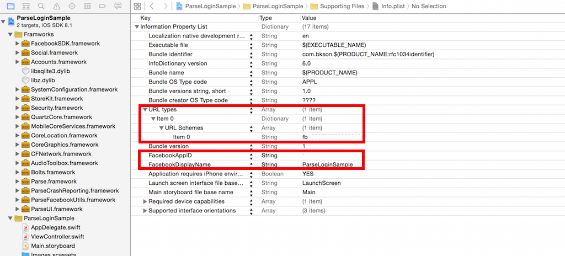Open key stepper for Bundle identifier
The width and height of the screenshot is (565, 256).
[251, 55]
